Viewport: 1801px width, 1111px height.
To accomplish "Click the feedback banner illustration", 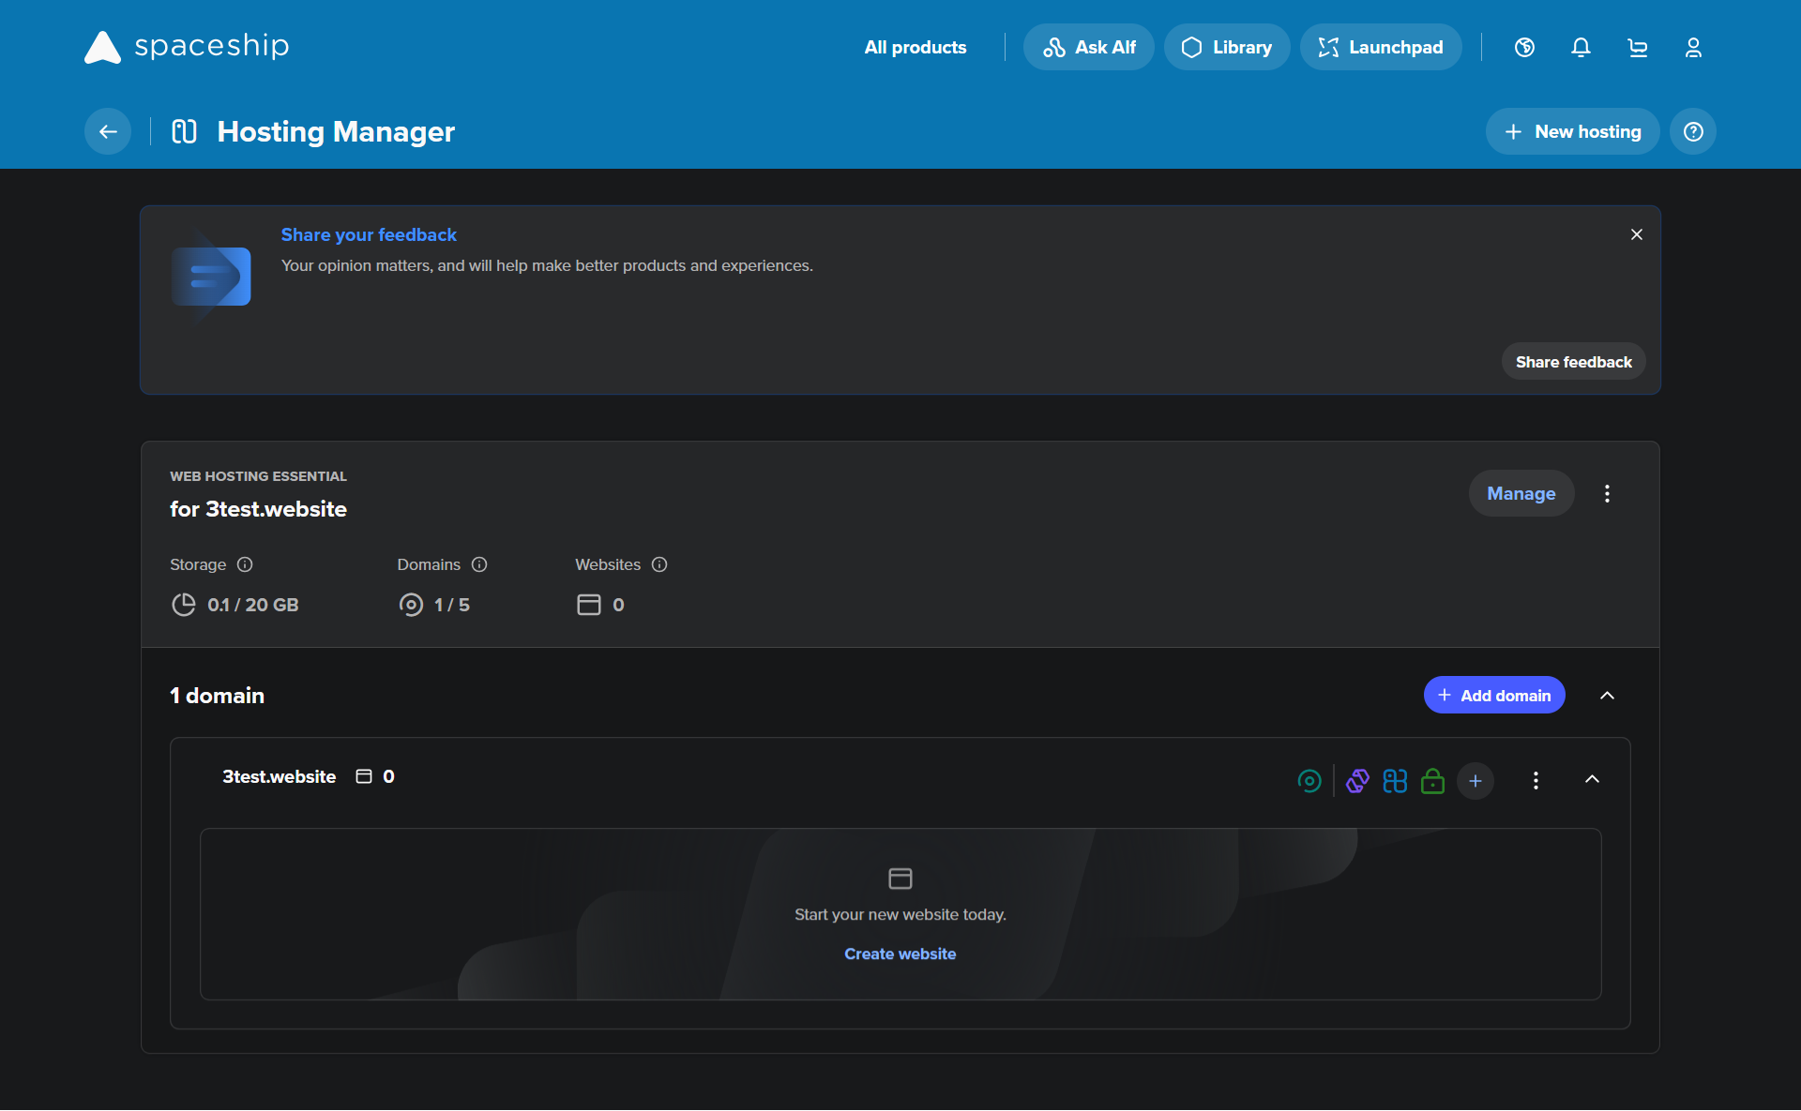I will coord(211,276).
